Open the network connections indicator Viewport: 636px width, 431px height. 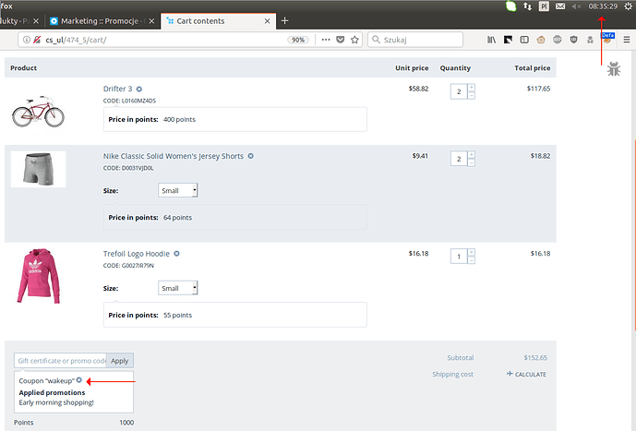click(x=527, y=6)
